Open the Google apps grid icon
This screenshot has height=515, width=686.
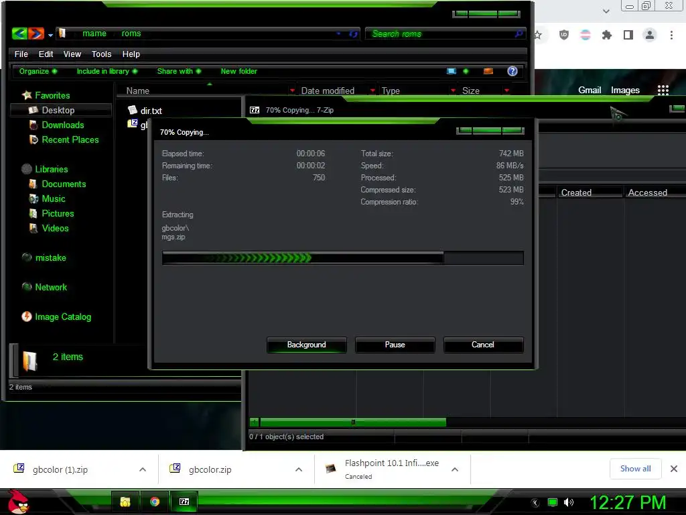point(663,91)
